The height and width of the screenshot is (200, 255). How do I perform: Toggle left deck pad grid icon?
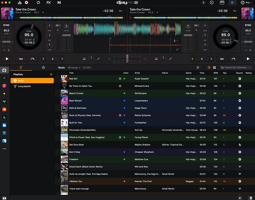(x=84, y=59)
